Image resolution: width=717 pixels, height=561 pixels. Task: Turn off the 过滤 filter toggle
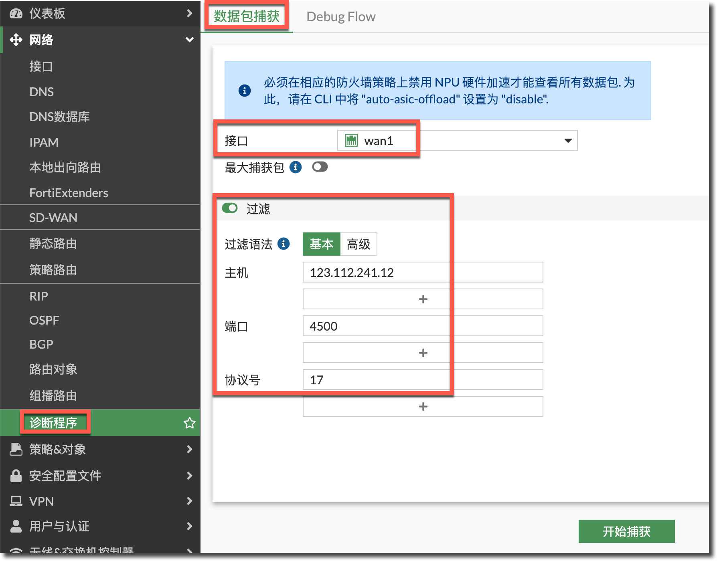pyautogui.click(x=230, y=208)
